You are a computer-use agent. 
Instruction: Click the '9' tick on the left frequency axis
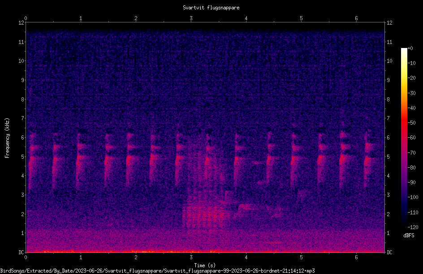click(23, 80)
